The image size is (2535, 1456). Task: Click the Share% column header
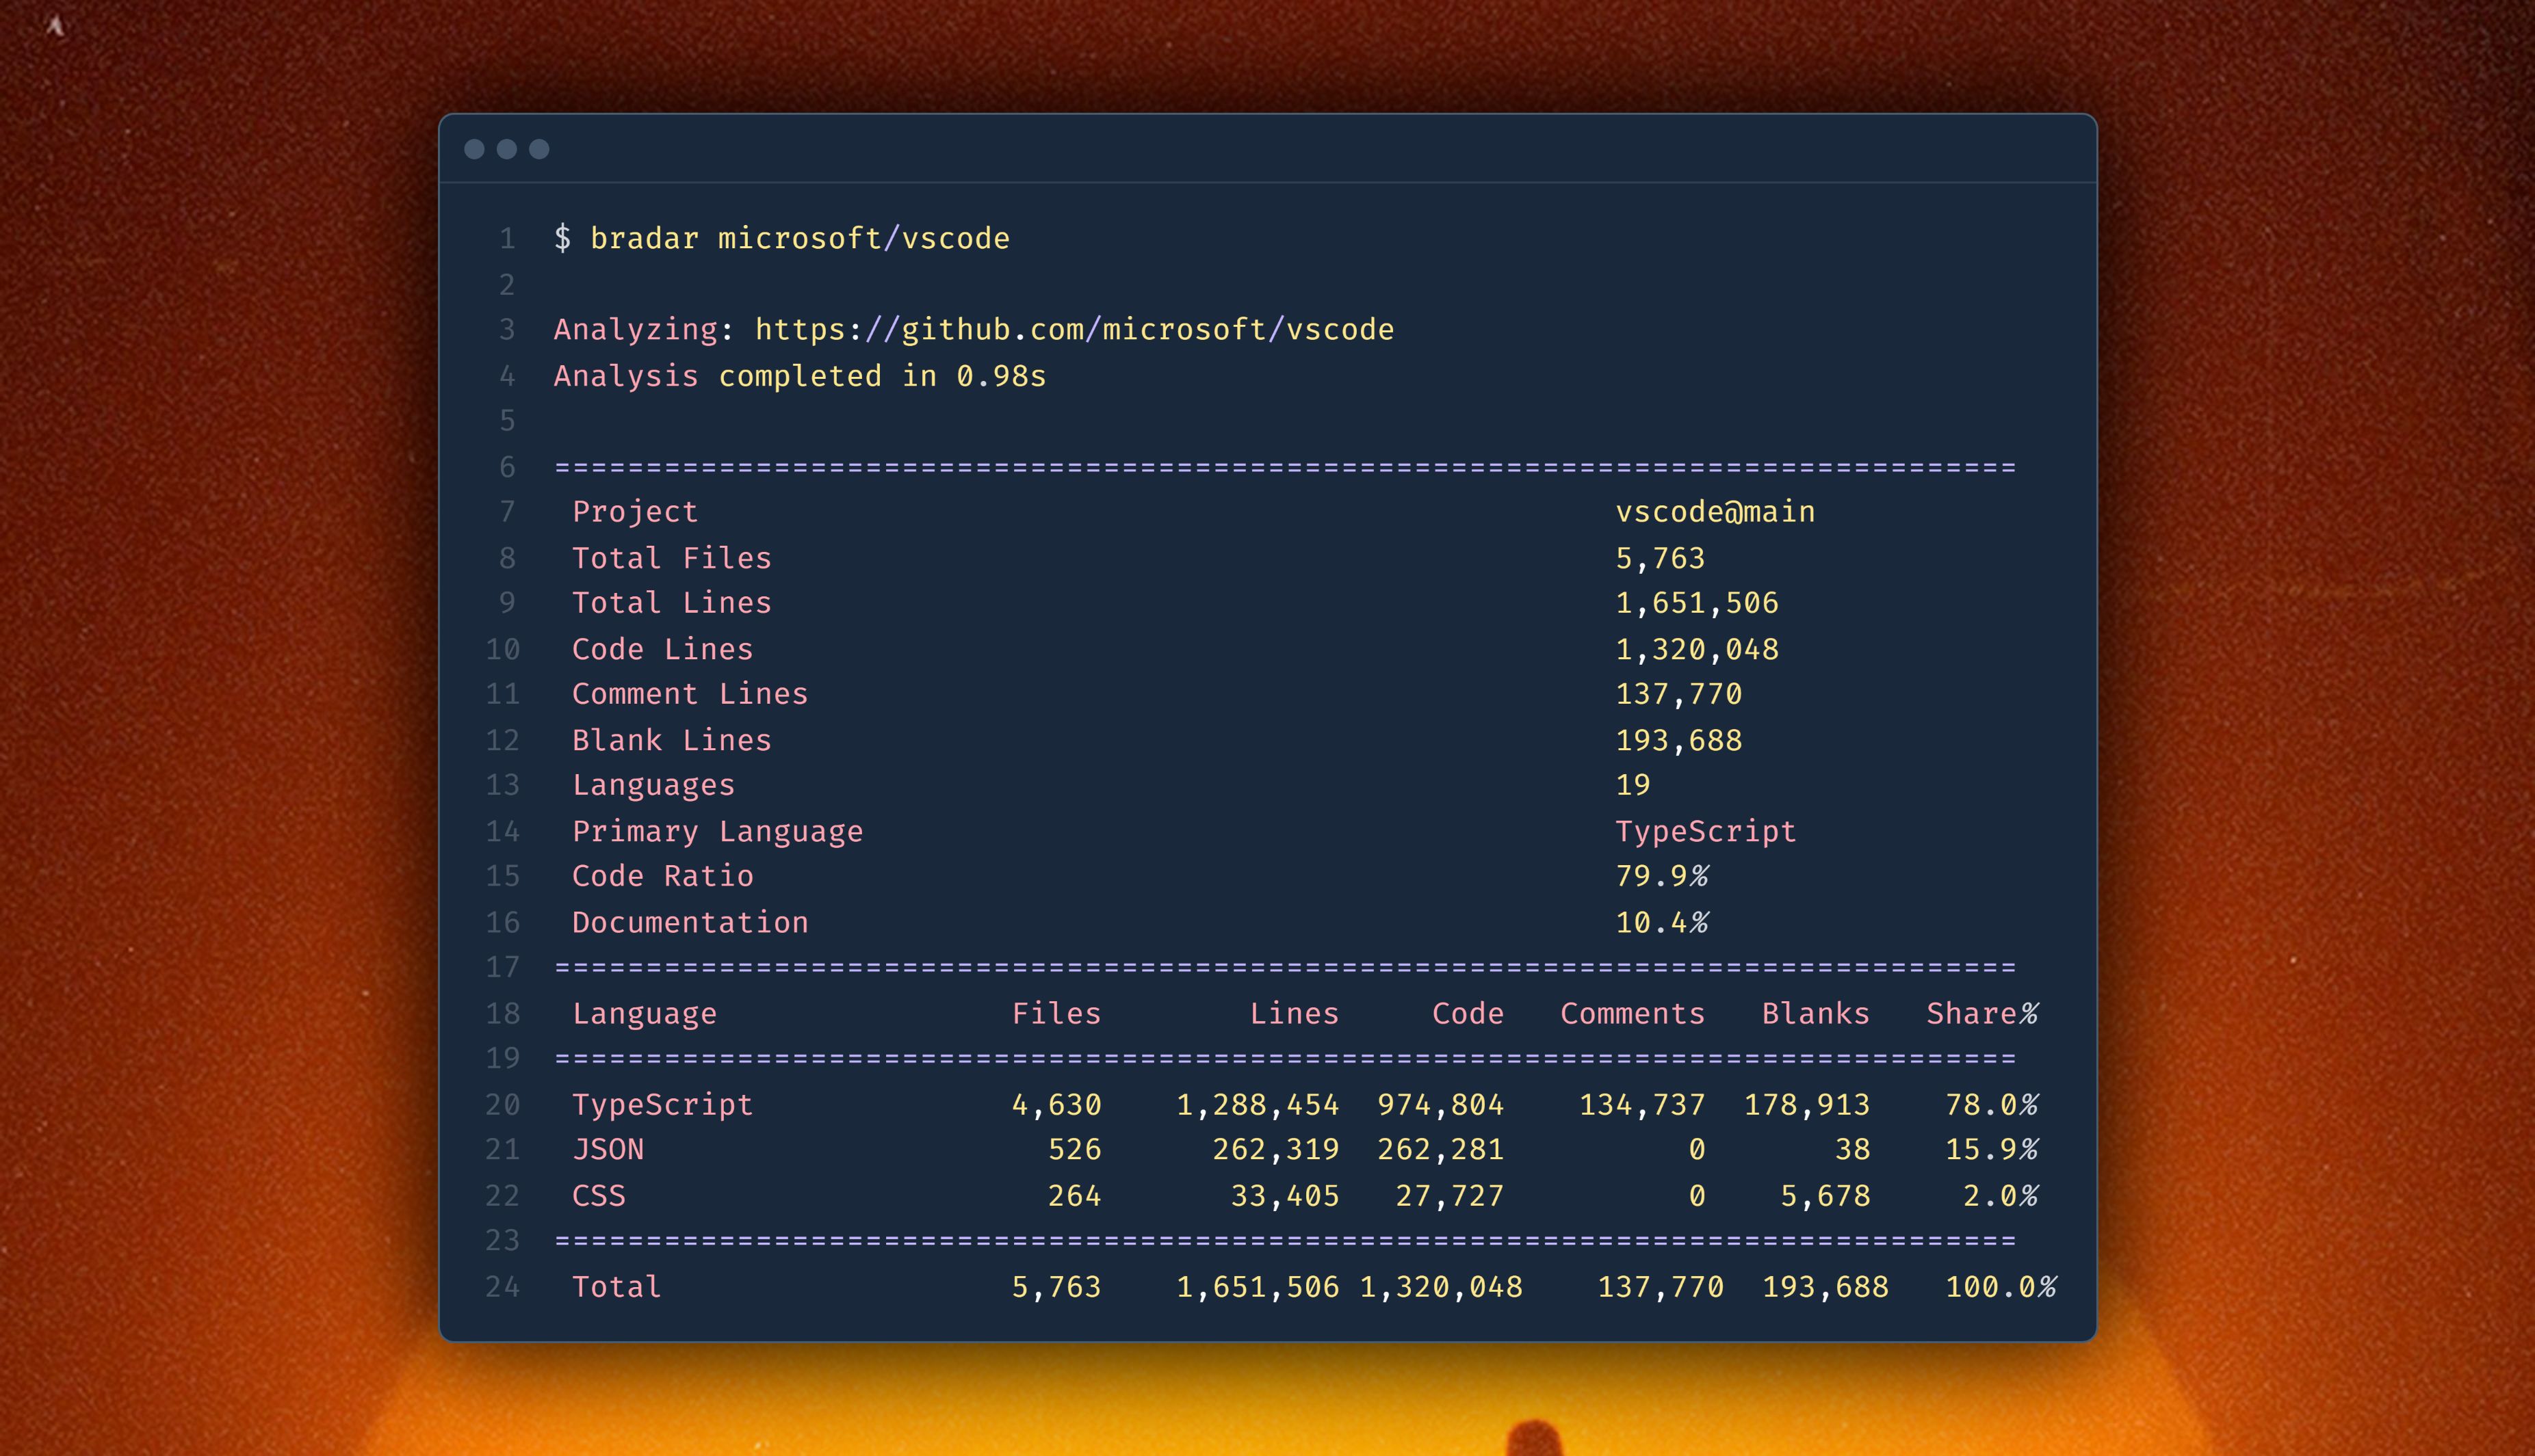[1981, 1013]
